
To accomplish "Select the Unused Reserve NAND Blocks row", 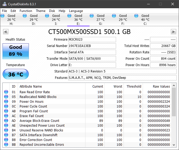I will (87, 130).
